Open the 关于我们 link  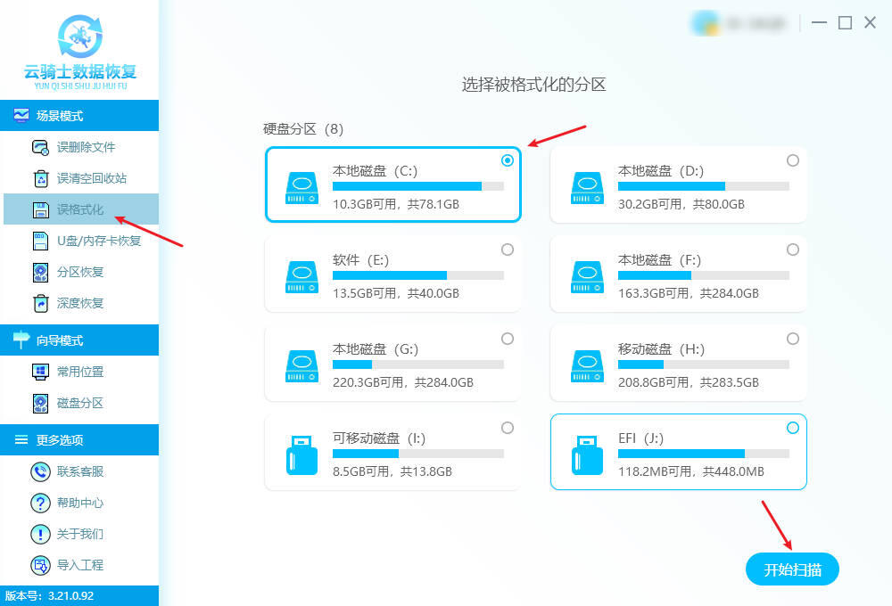pyautogui.click(x=80, y=535)
